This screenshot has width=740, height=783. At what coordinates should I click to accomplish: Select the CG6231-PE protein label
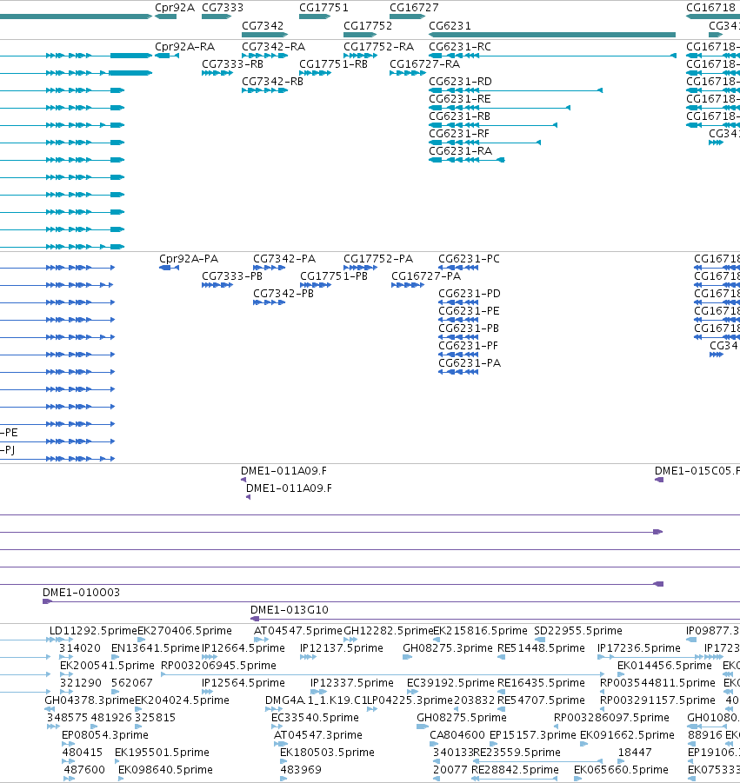[x=469, y=311]
